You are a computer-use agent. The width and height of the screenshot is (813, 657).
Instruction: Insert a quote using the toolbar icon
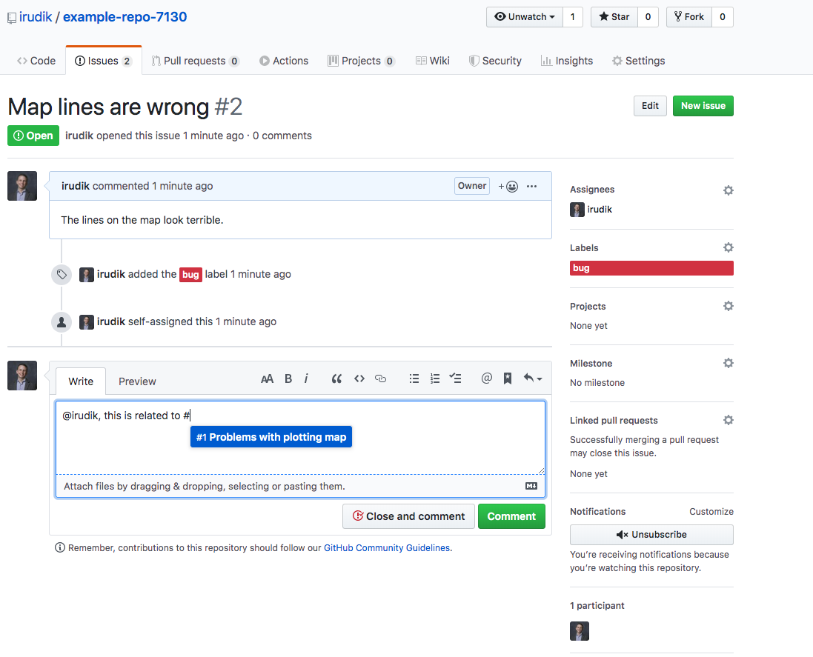click(336, 378)
